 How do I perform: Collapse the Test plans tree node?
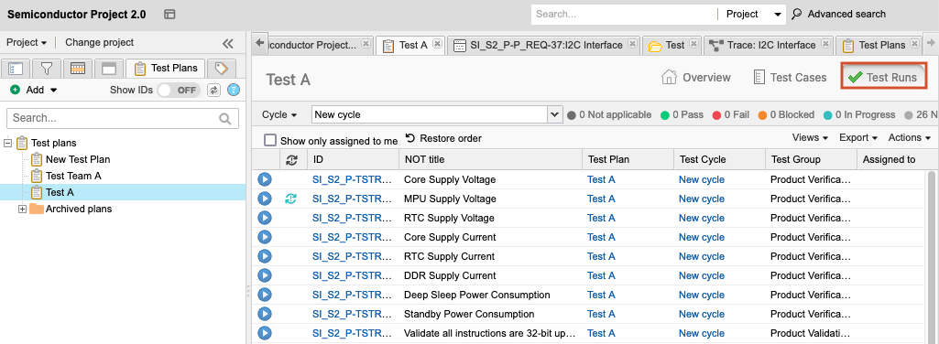coord(7,143)
